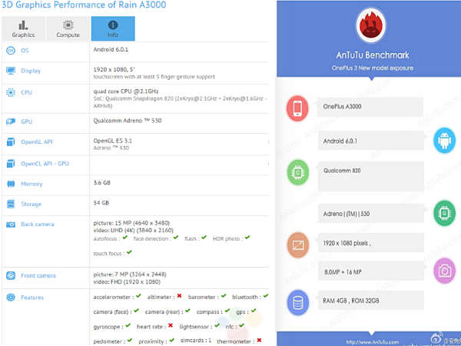The width and height of the screenshot is (461, 346).
Task: Click RAM 4GB, ROM 32GB field
Action: click(x=371, y=301)
